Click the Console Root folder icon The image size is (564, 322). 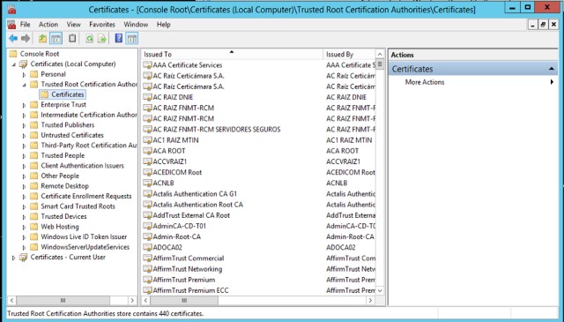point(13,54)
